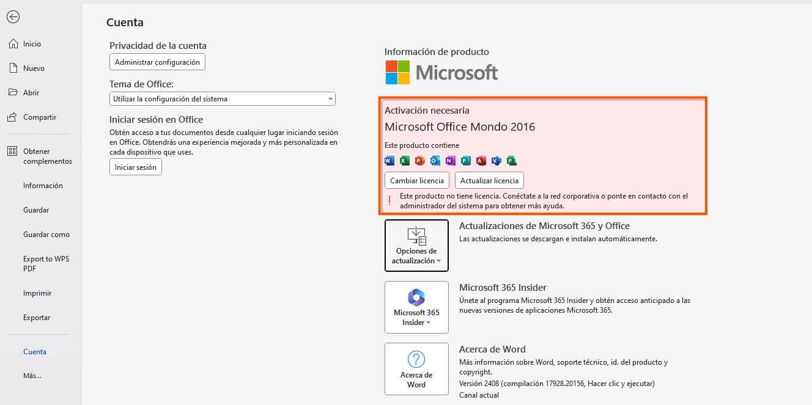Click the Microsoft Office Mondo 2016 title

460,127
